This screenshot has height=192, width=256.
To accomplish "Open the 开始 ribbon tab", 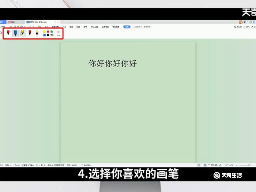I will coord(39,27).
